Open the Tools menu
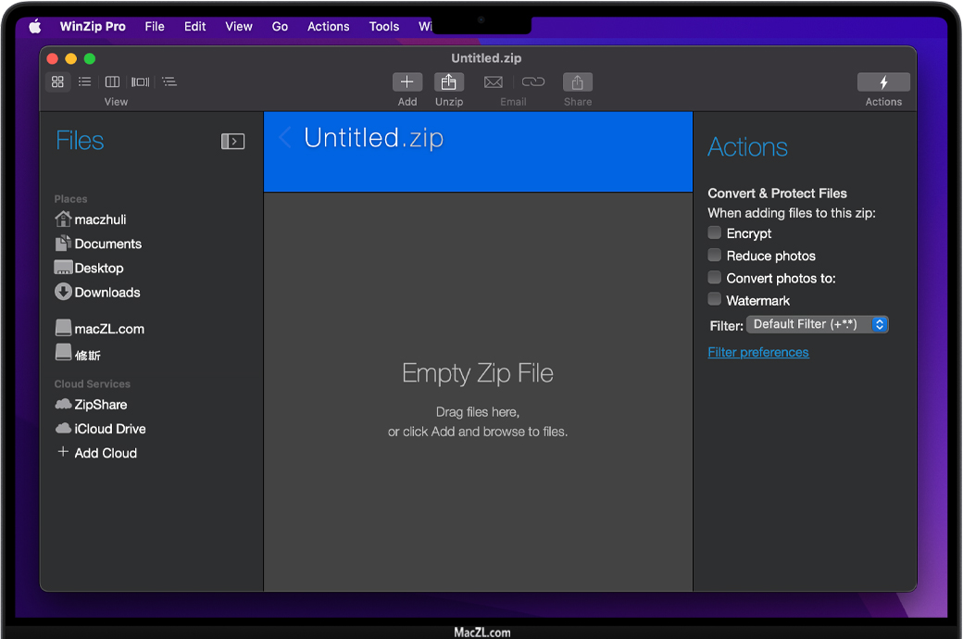 384,26
